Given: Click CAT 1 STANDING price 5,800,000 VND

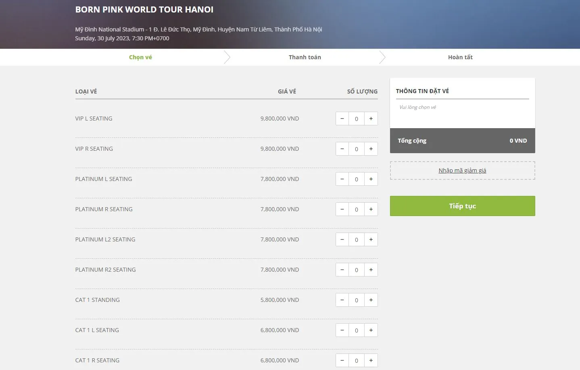Looking at the screenshot, I should click(x=280, y=300).
